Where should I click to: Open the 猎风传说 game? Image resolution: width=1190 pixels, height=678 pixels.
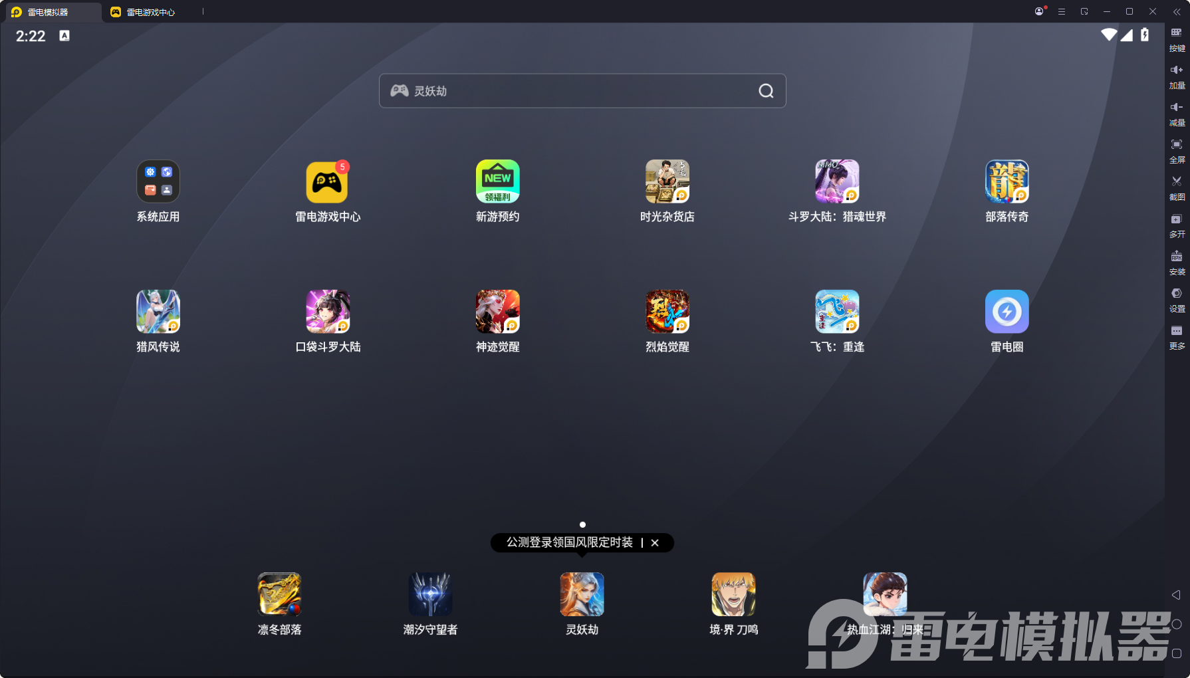pyautogui.click(x=158, y=311)
